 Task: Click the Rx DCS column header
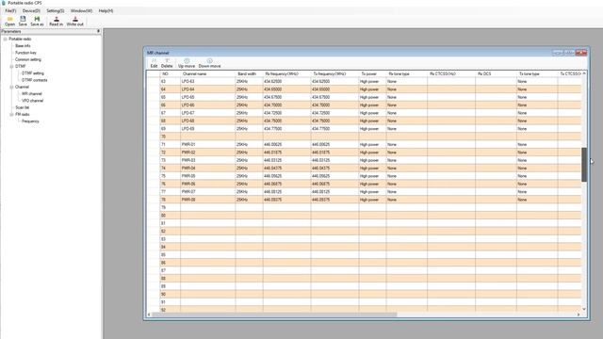point(497,73)
